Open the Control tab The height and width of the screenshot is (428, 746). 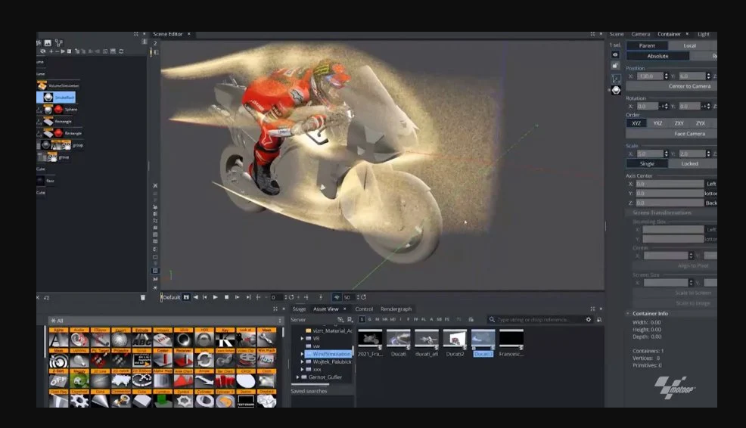pos(364,309)
